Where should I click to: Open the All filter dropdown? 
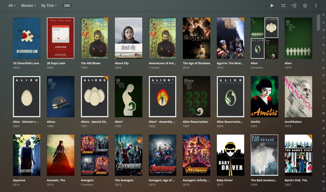tap(12, 6)
